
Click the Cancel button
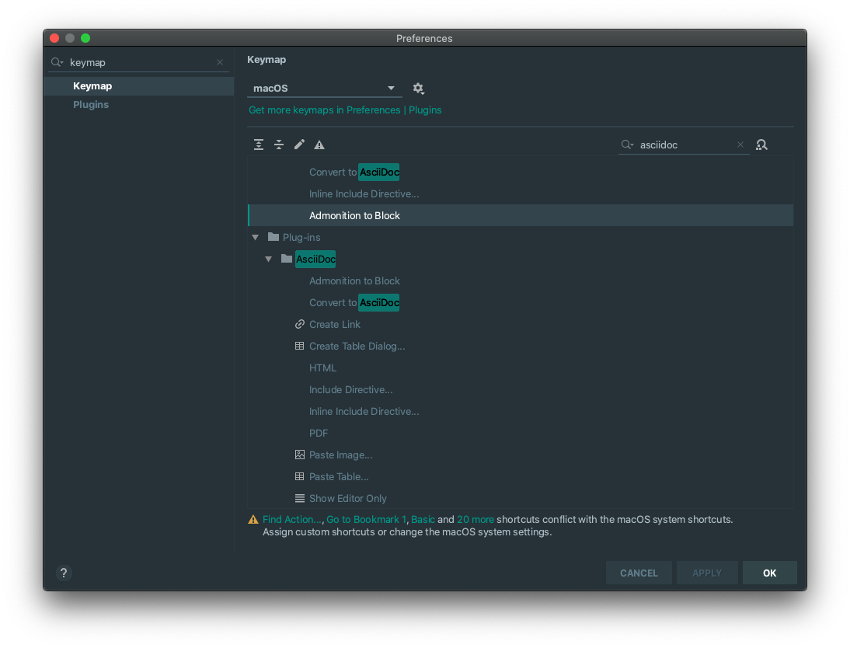pyautogui.click(x=639, y=573)
